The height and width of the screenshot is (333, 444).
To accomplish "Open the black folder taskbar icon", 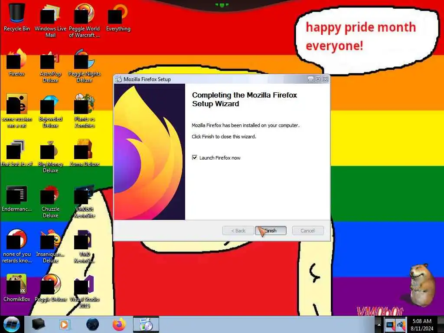I will tap(38, 324).
